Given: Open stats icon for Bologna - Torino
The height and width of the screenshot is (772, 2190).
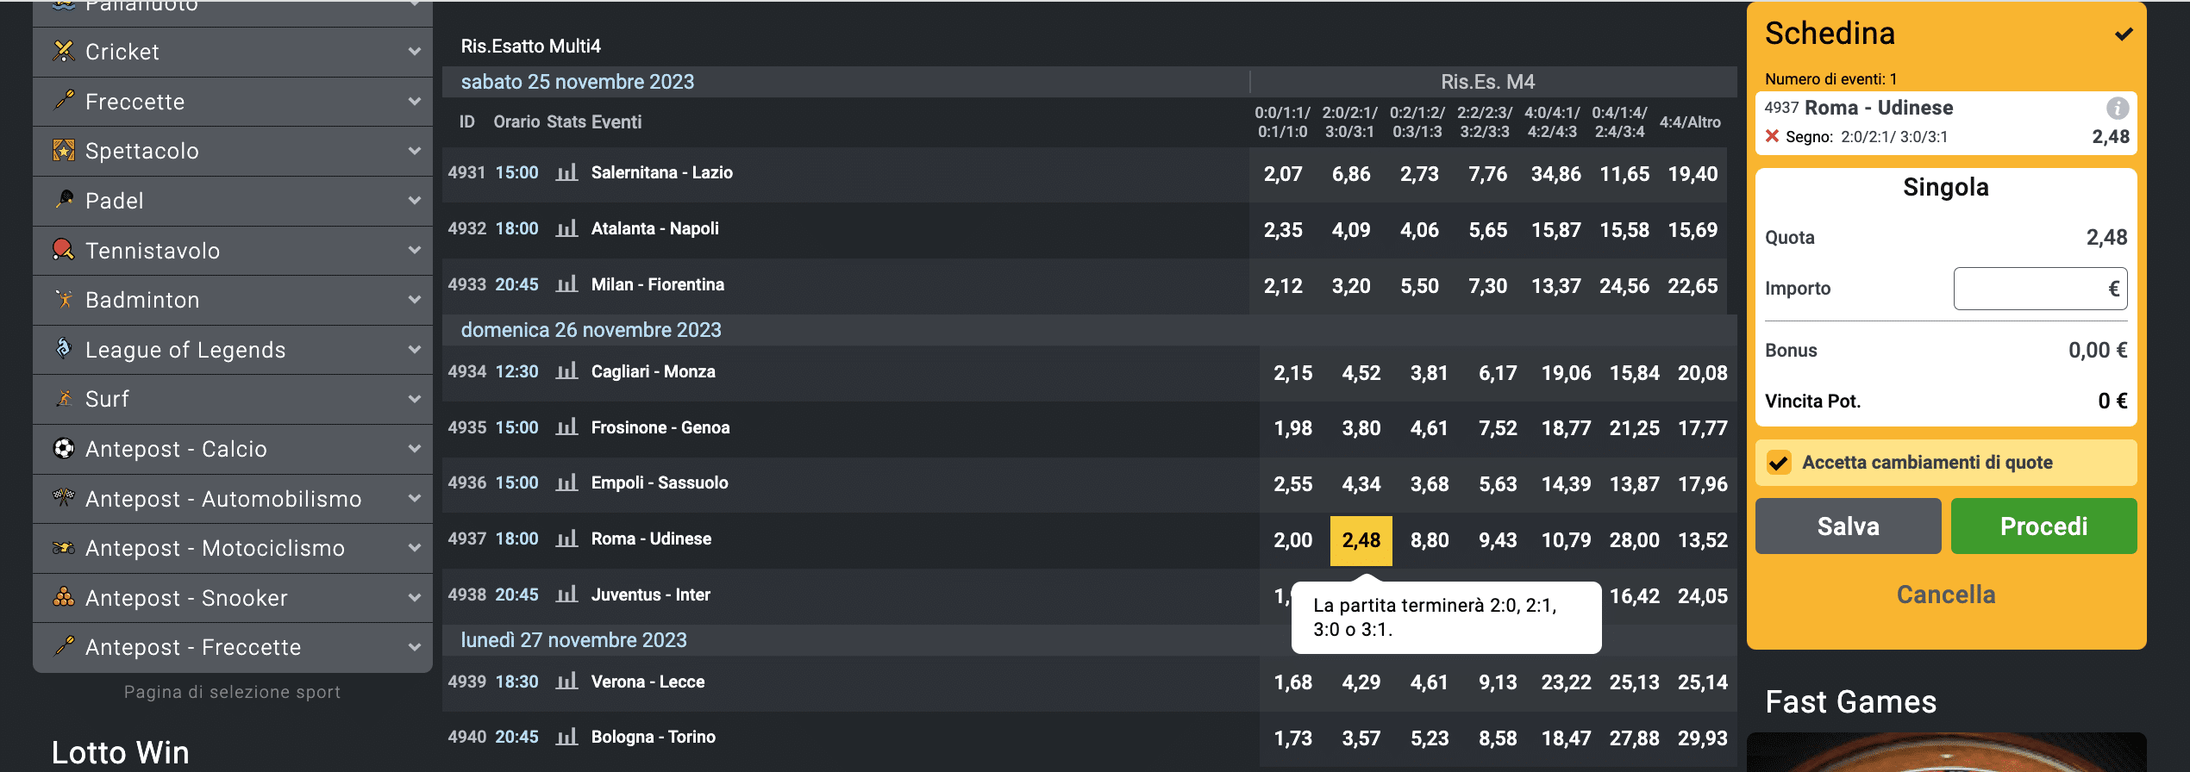Looking at the screenshot, I should point(566,738).
